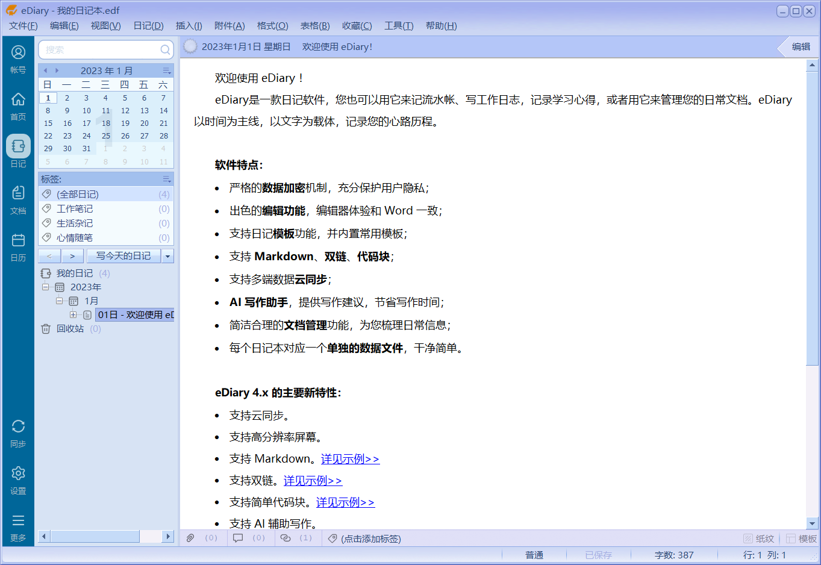
Task: Open comments via speech bubble icon
Action: 239,538
